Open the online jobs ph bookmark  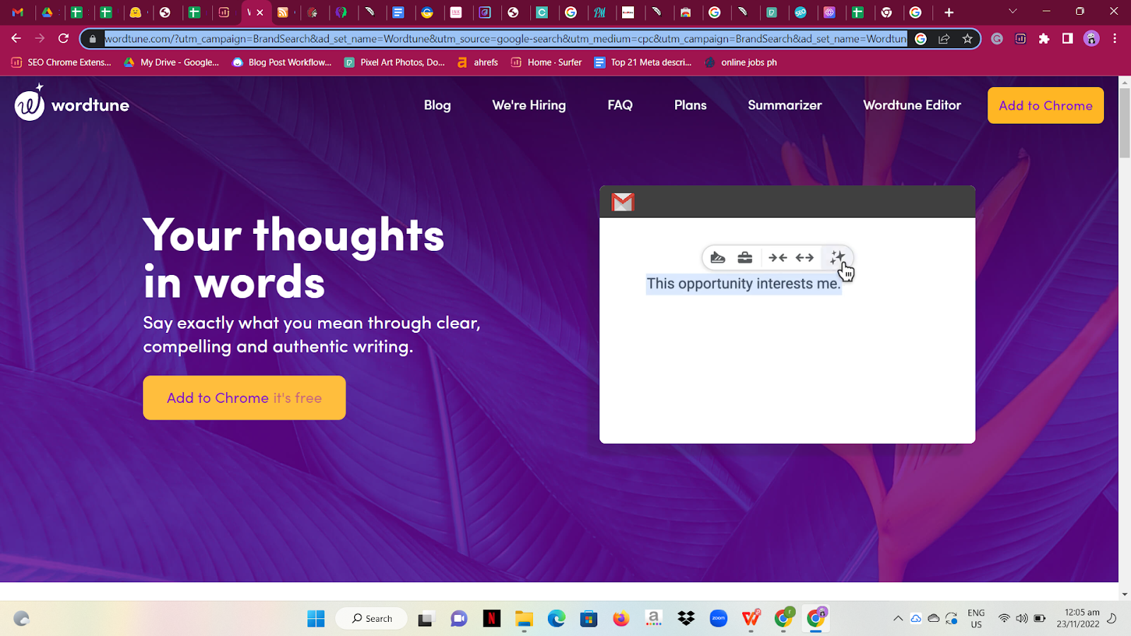click(x=741, y=62)
